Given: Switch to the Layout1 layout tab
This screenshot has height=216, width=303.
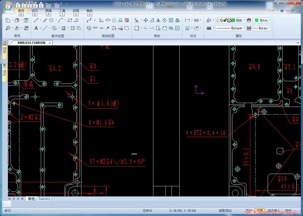Looking at the screenshot, I should tap(44, 199).
